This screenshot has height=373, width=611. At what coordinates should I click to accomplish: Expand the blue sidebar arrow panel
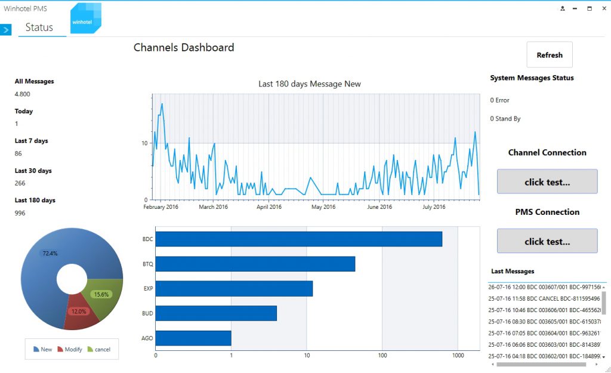coord(6,30)
